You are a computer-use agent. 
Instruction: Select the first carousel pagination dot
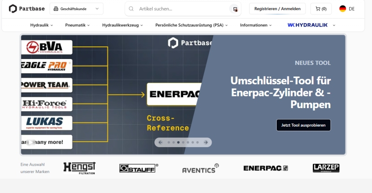coord(168,142)
